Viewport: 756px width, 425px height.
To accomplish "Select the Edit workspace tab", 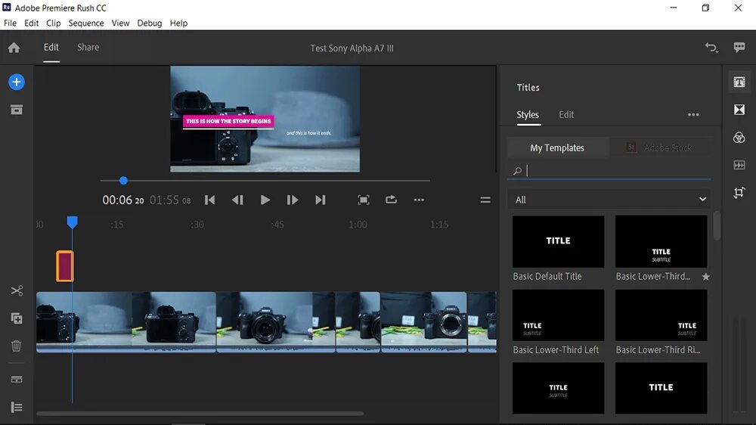I will tap(51, 48).
